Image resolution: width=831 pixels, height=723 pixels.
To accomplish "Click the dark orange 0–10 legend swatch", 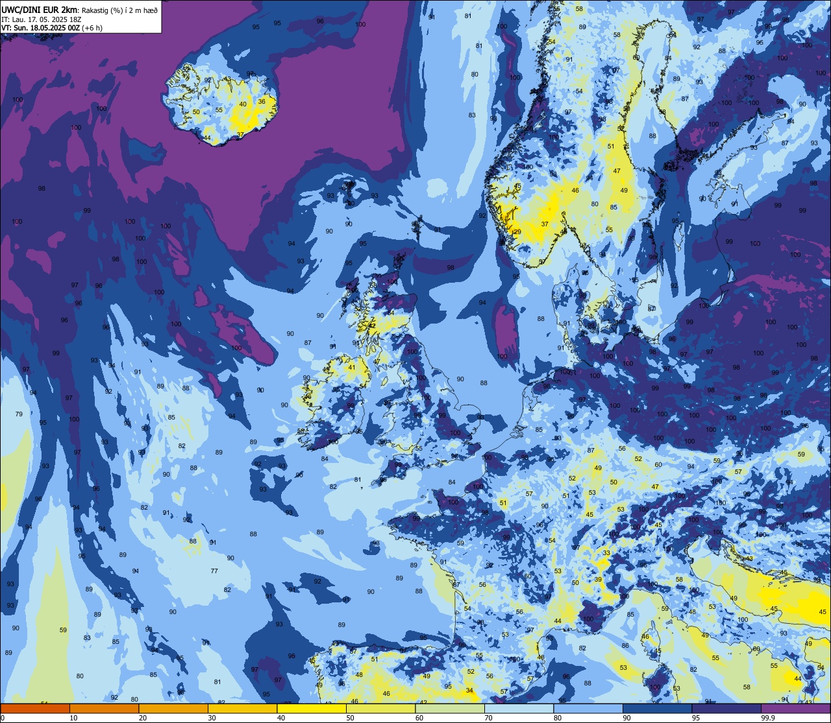I will point(35,709).
